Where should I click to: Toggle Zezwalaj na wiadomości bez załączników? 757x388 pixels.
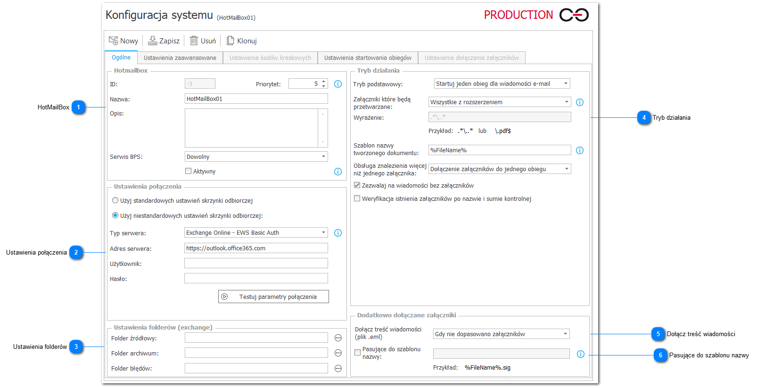point(357,186)
